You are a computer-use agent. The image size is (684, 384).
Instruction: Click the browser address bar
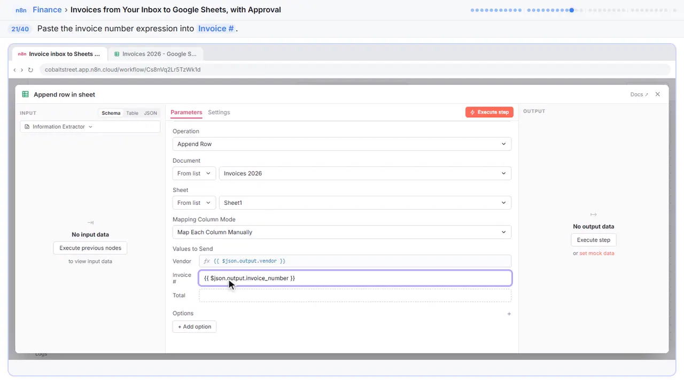click(355, 70)
